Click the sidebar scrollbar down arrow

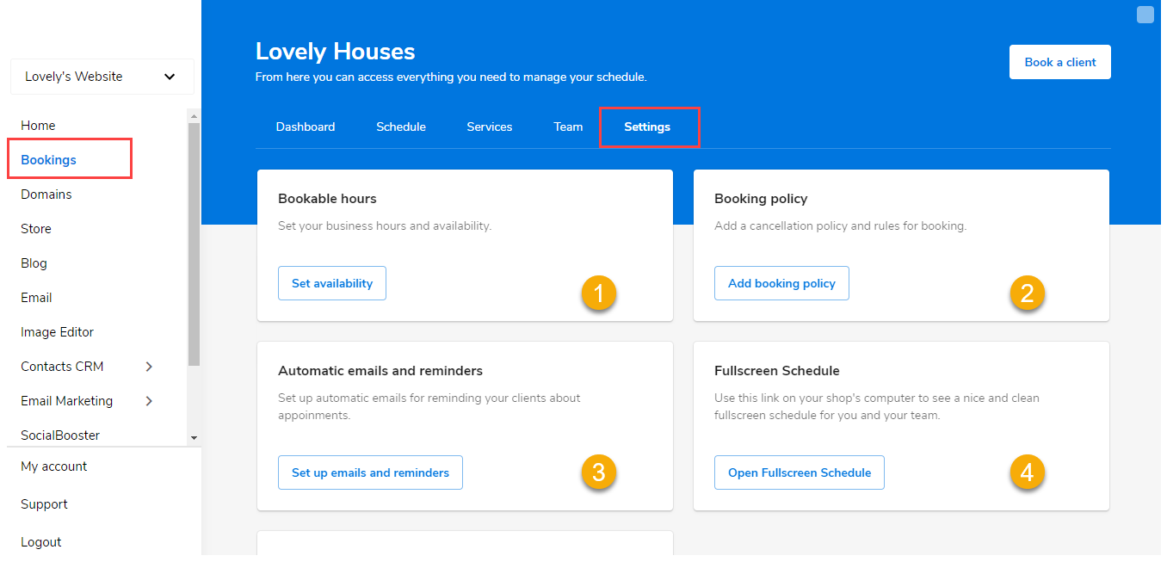(194, 438)
